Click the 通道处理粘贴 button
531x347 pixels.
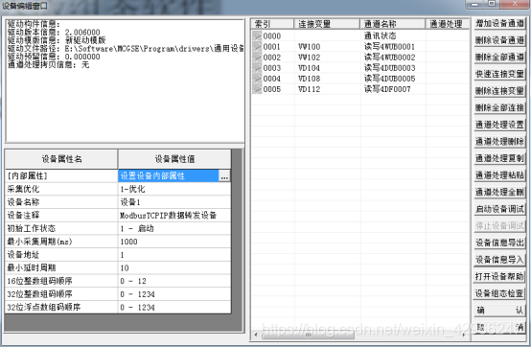(499, 175)
